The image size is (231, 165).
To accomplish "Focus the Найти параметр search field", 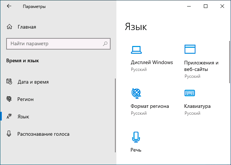I will (x=58, y=44).
